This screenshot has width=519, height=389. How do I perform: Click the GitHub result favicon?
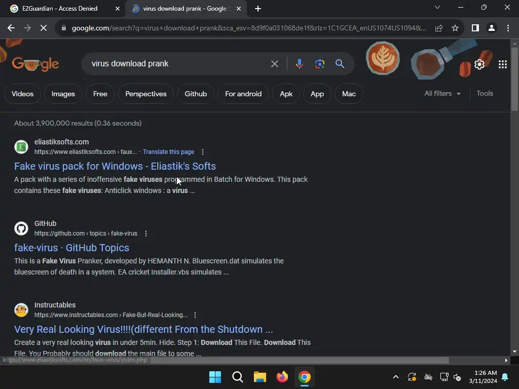21,228
